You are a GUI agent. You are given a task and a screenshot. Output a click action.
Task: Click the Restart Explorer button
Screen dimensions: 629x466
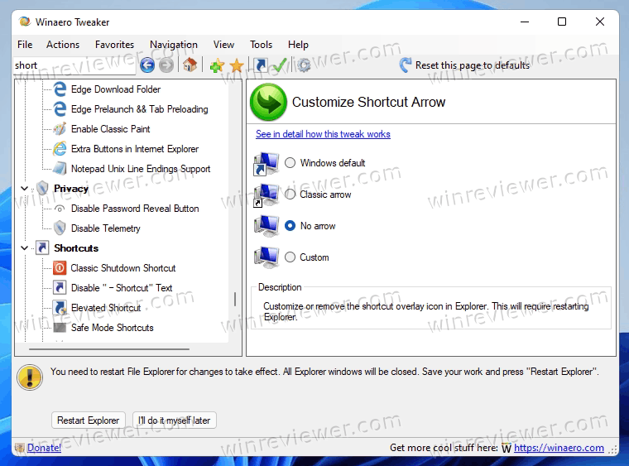coord(89,420)
